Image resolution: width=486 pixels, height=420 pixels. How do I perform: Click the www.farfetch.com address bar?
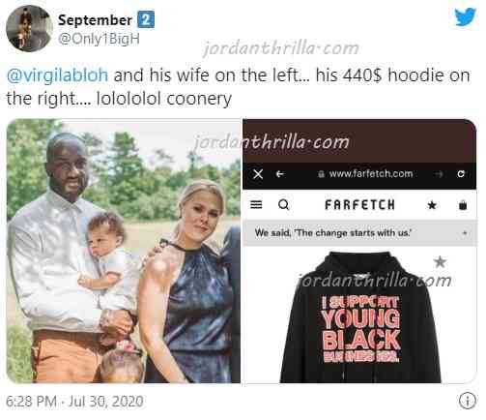pos(365,174)
